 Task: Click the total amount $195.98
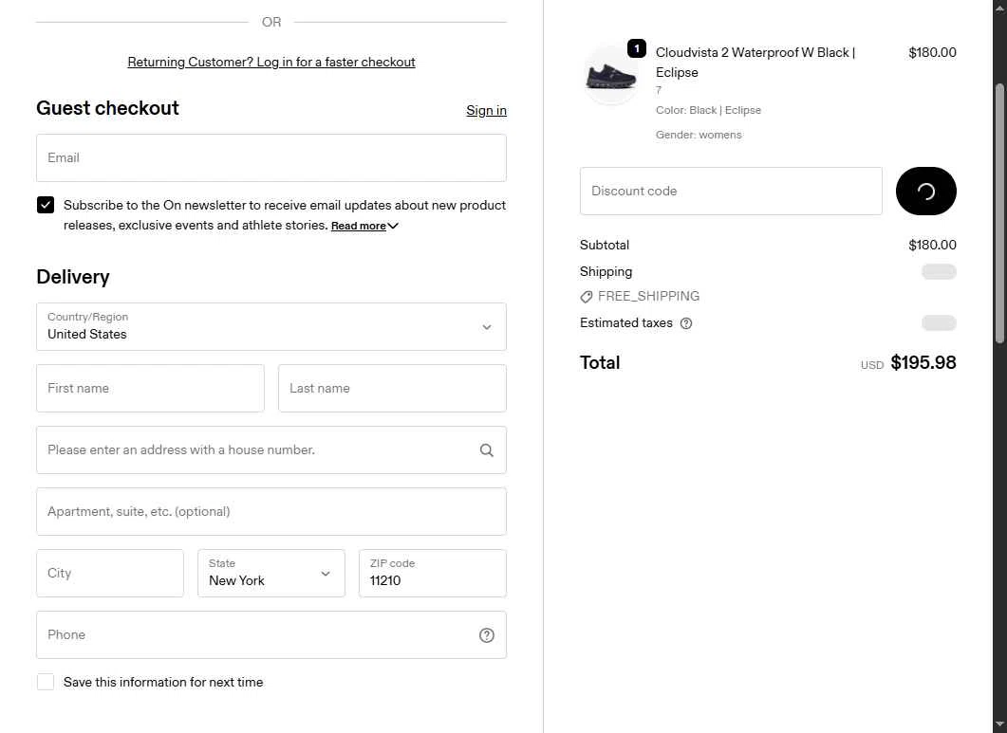click(x=923, y=362)
